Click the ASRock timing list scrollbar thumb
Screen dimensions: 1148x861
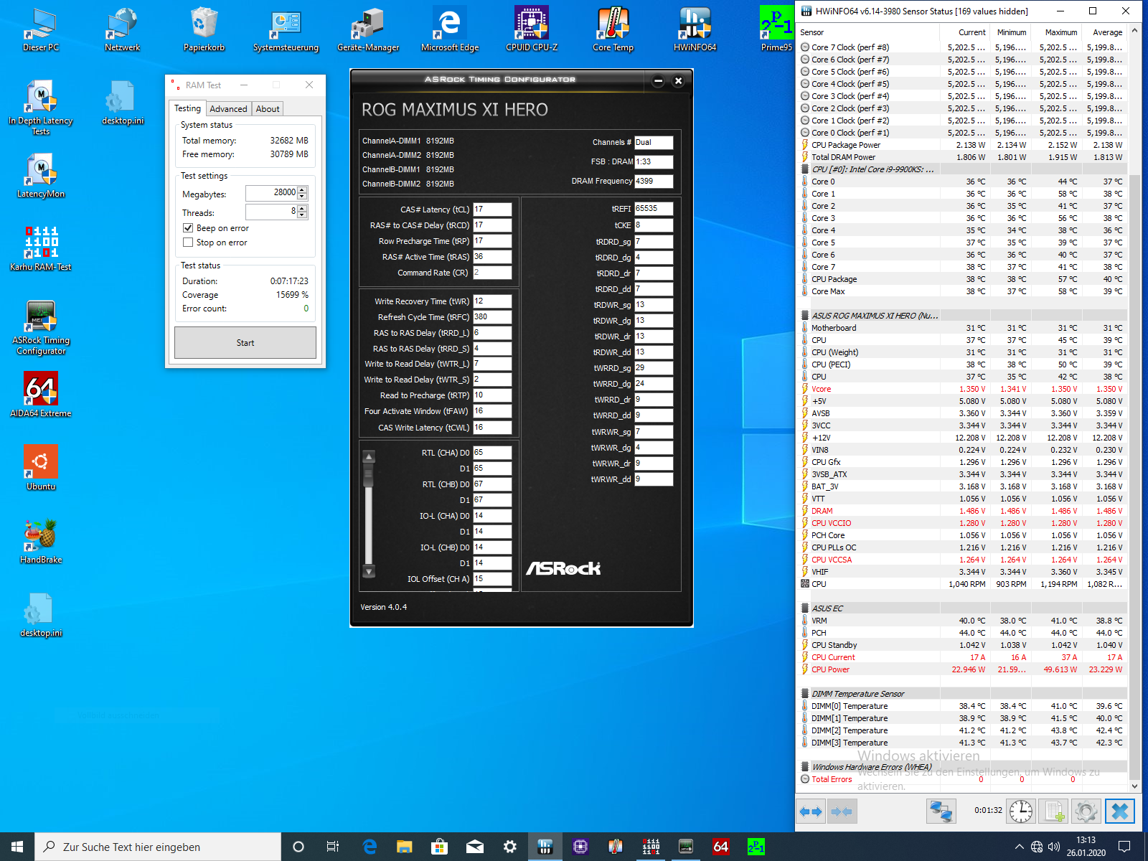369,475
